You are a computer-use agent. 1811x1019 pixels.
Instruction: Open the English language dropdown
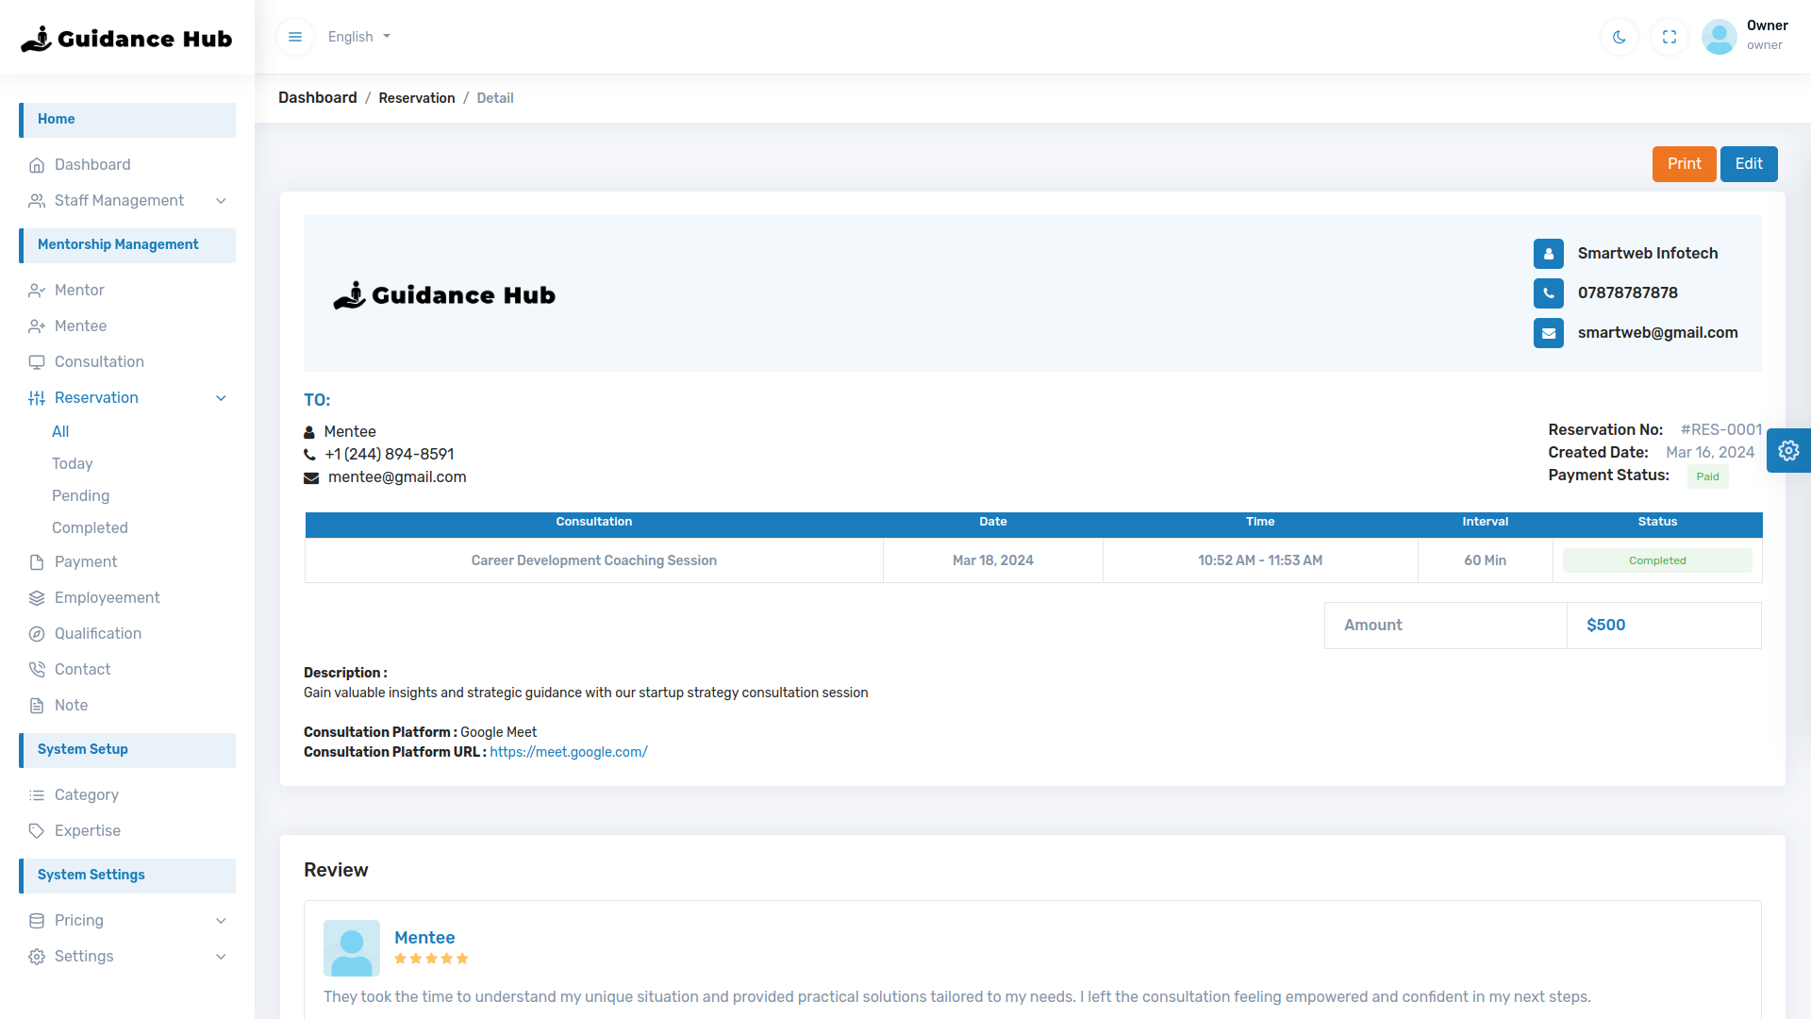click(x=358, y=37)
